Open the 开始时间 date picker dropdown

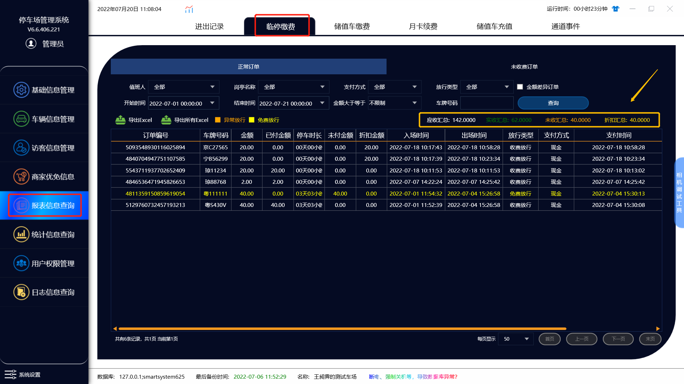tap(212, 103)
